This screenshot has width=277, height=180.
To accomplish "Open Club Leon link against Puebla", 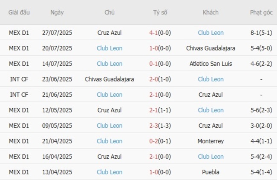I will coord(110,172).
